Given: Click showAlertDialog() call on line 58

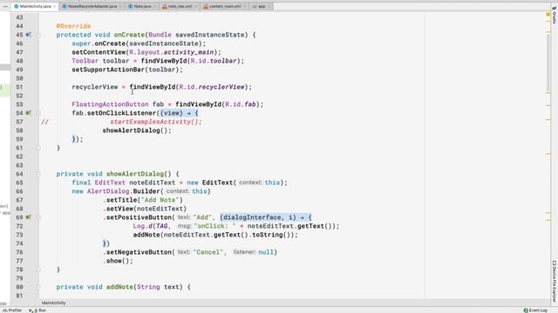Looking at the screenshot, I should point(137,130).
